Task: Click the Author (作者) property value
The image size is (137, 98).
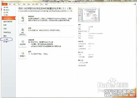Action: (91, 55)
